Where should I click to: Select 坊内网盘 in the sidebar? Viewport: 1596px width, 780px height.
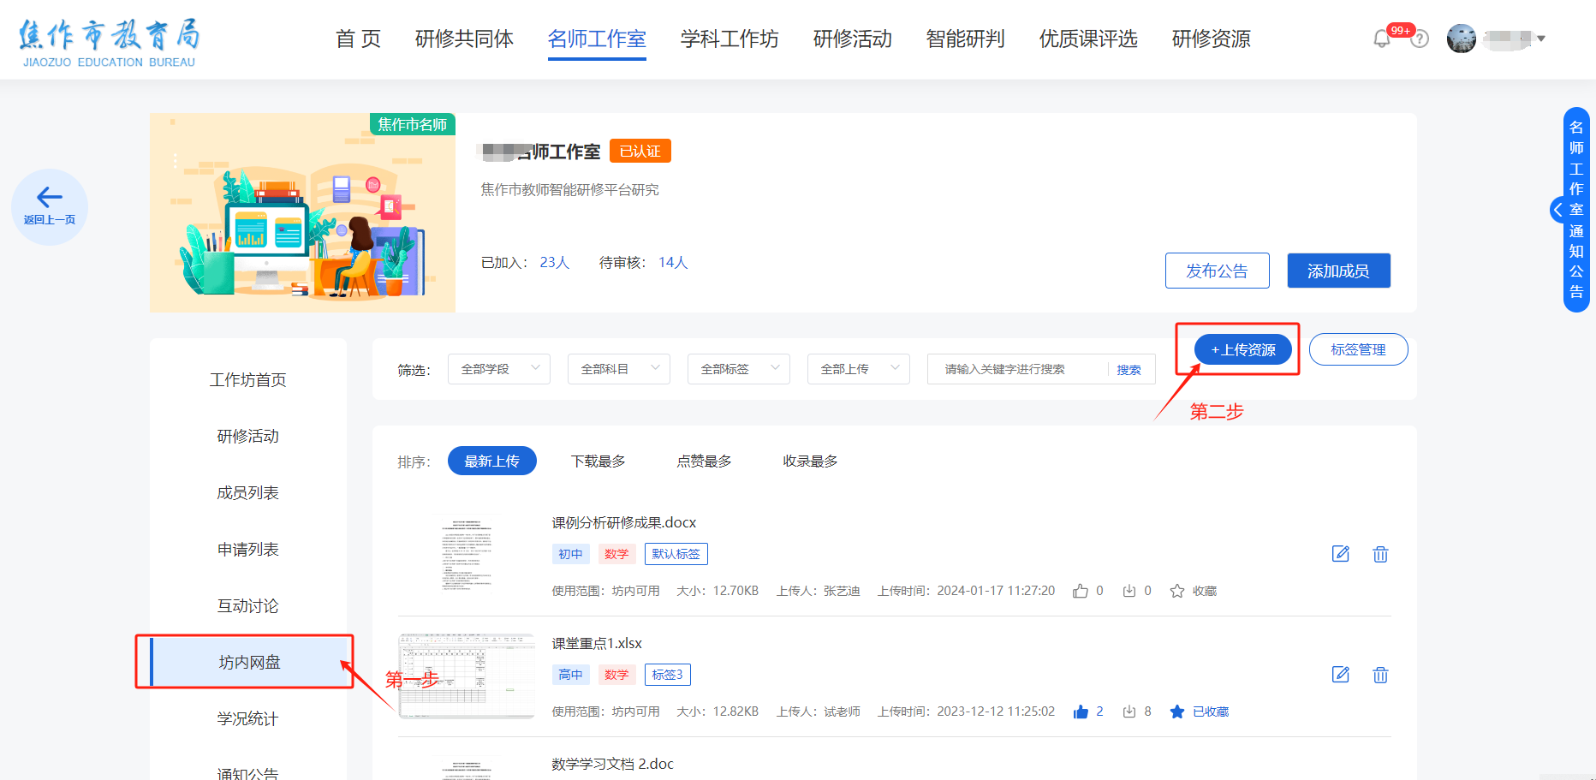pos(248,662)
